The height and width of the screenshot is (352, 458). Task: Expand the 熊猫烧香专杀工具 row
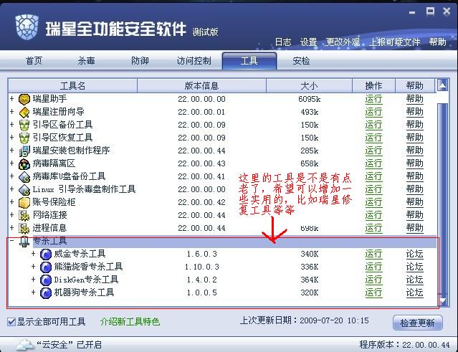point(33,267)
